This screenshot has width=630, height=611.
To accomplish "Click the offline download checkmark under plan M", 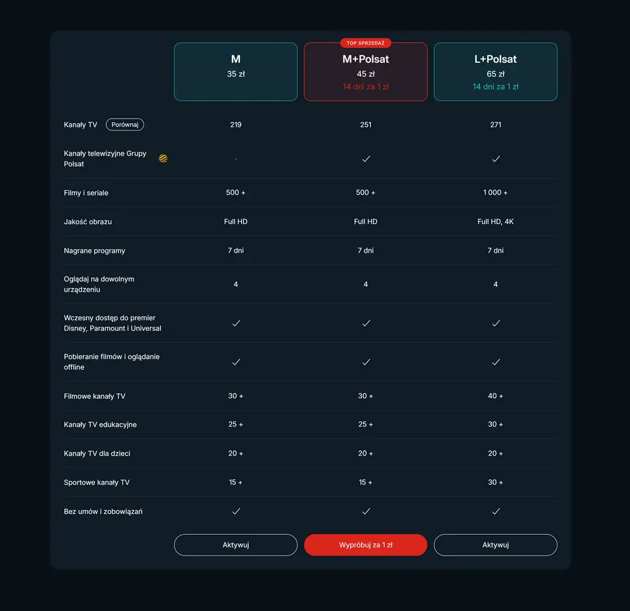I will coord(236,362).
